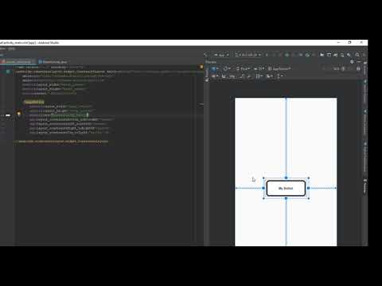Screen dimensions: 382x286
Task: Click the search magnifier in main toolbar
Action: (x=357, y=55)
